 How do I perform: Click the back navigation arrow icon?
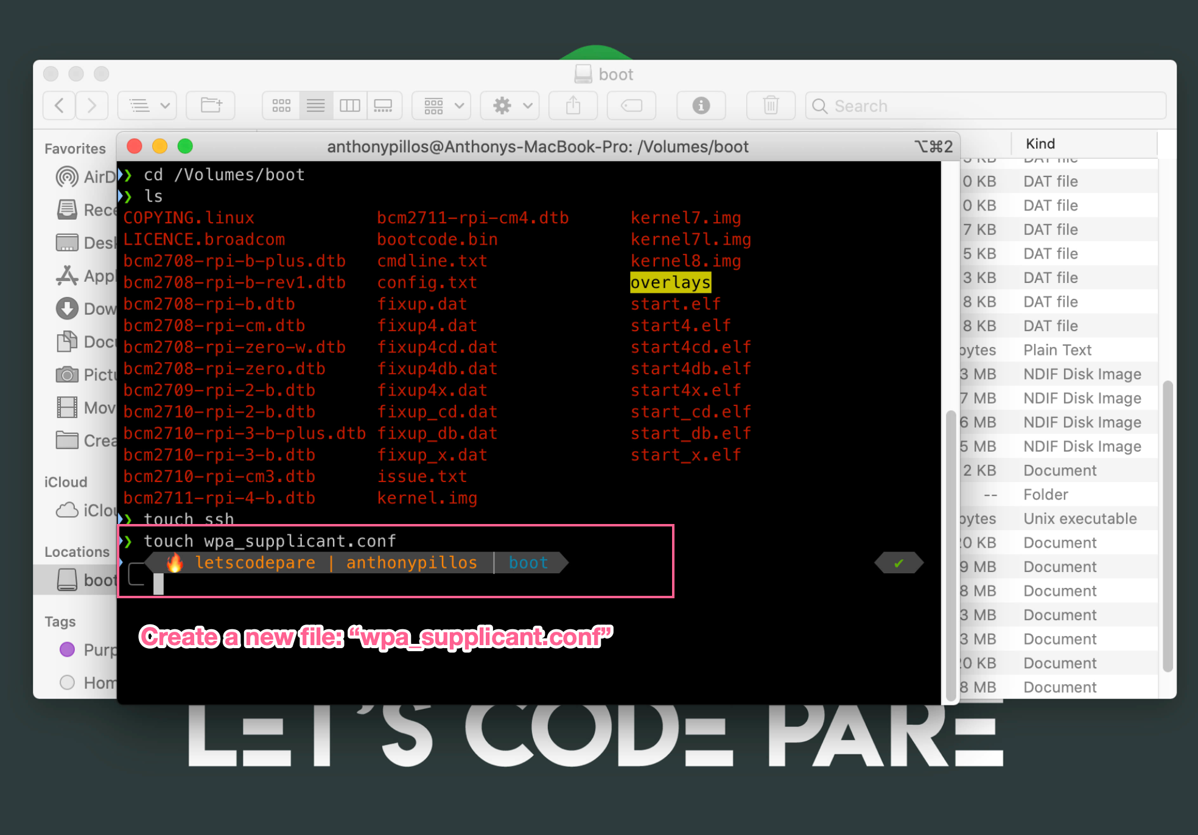[x=61, y=107]
